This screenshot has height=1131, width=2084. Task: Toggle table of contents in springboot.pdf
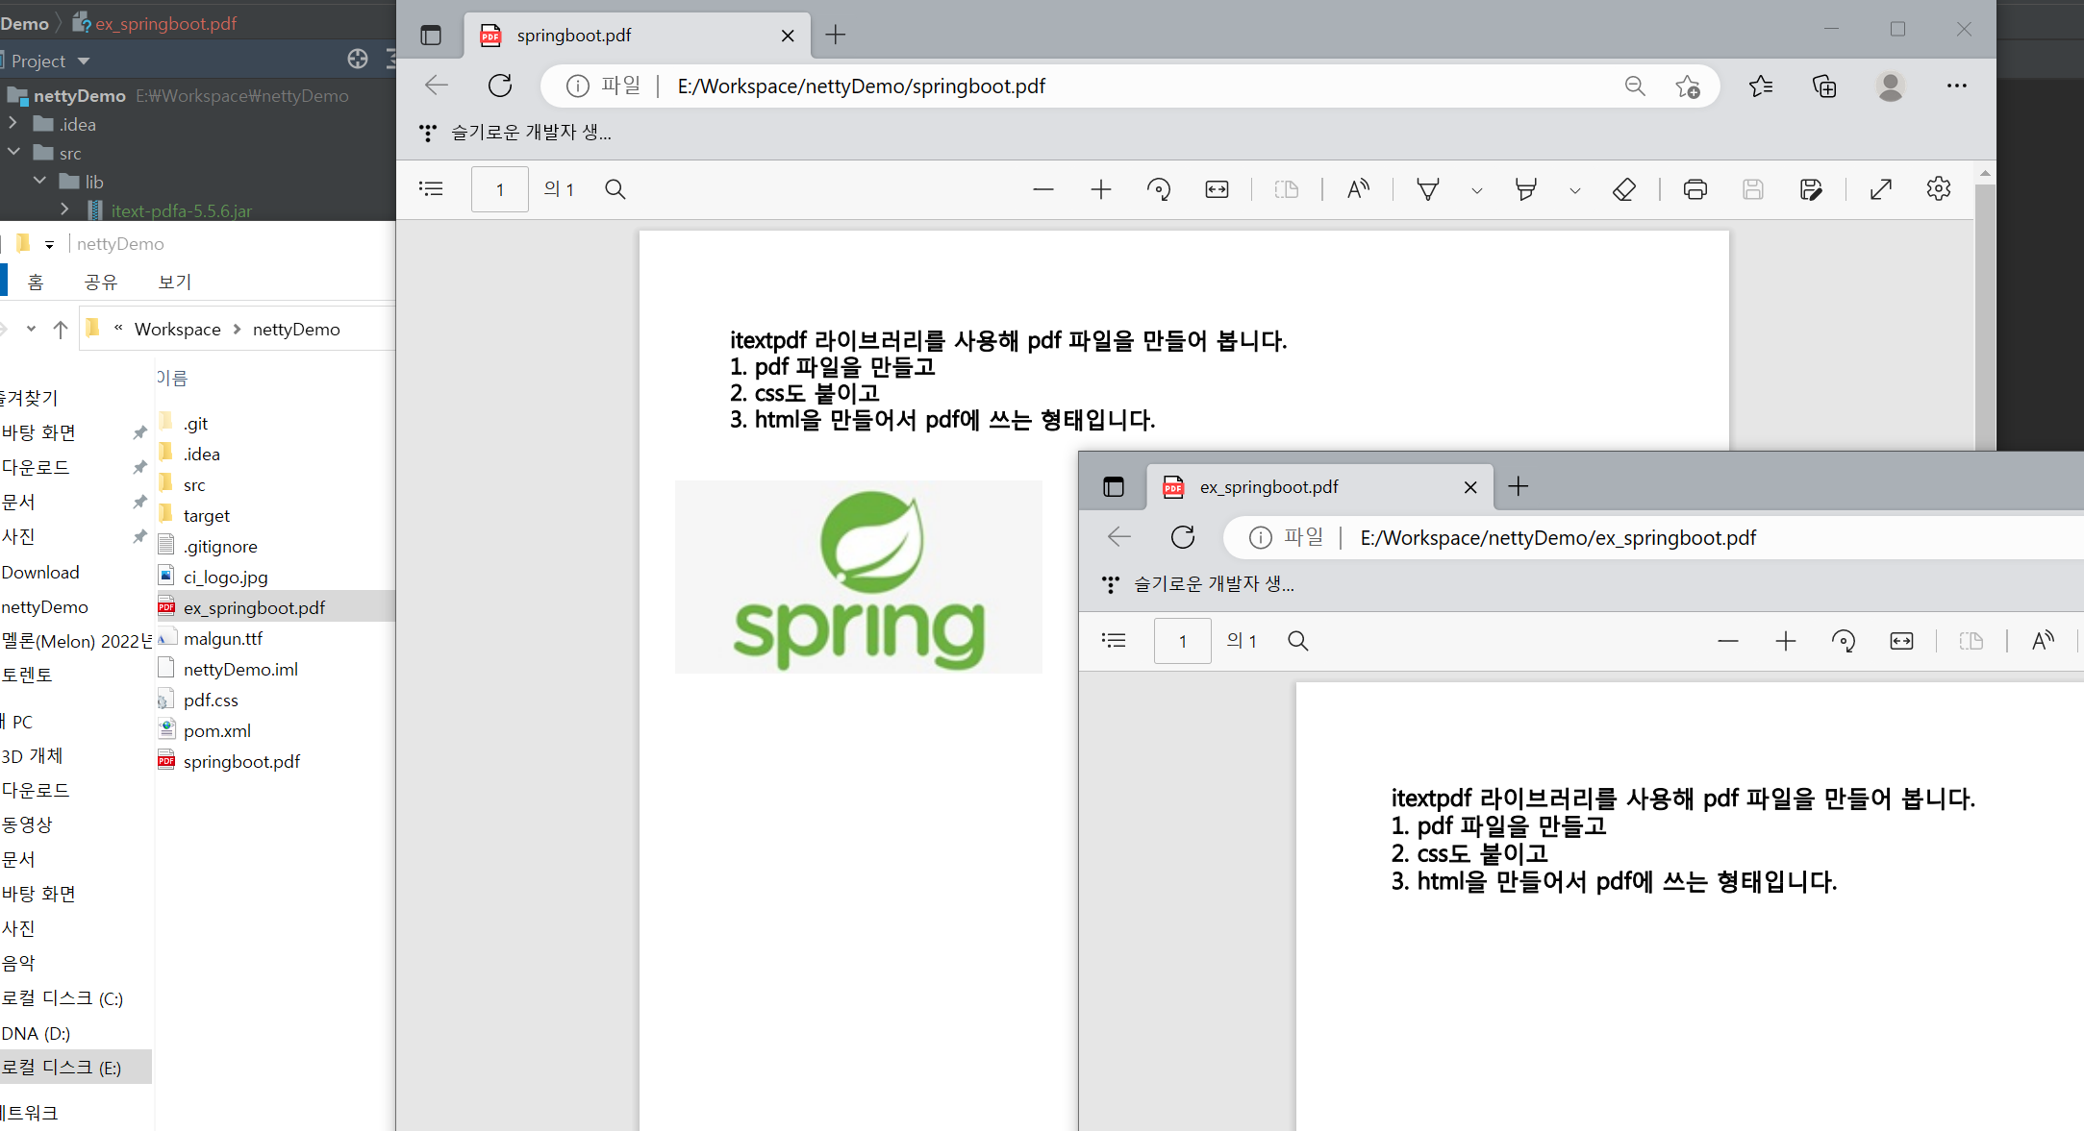pyautogui.click(x=432, y=189)
